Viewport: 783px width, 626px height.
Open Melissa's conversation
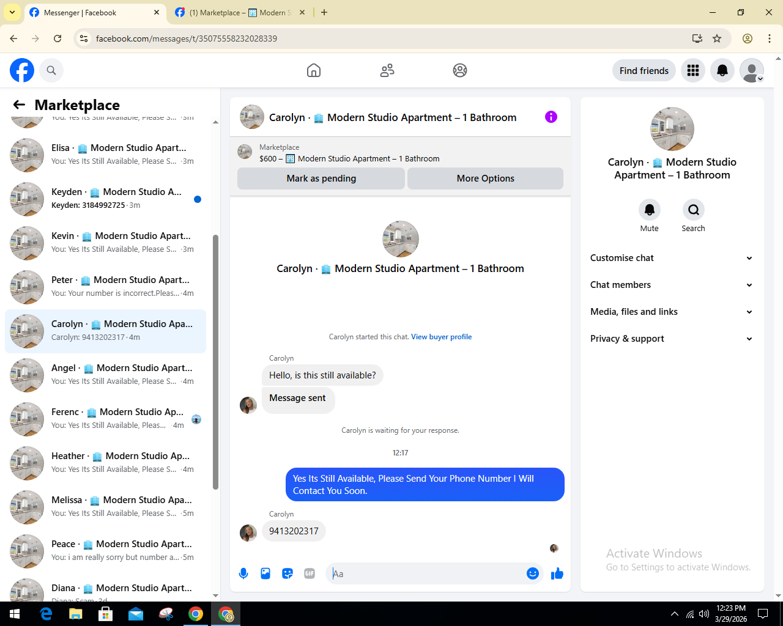pos(105,507)
